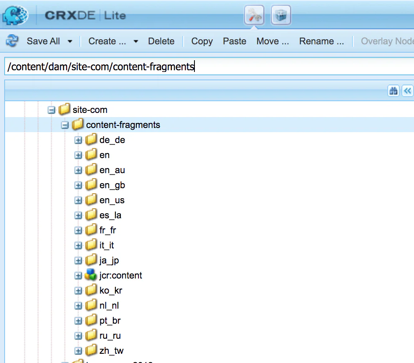Collapse the site-com node
The image size is (414, 363).
51,110
